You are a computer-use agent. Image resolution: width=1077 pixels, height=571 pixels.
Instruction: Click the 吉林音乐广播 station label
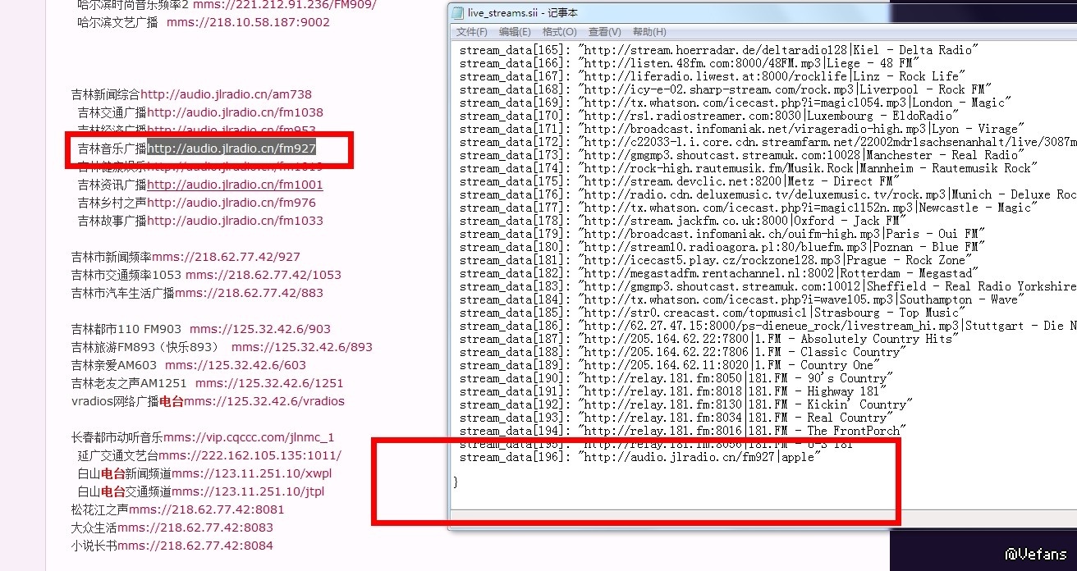(112, 148)
